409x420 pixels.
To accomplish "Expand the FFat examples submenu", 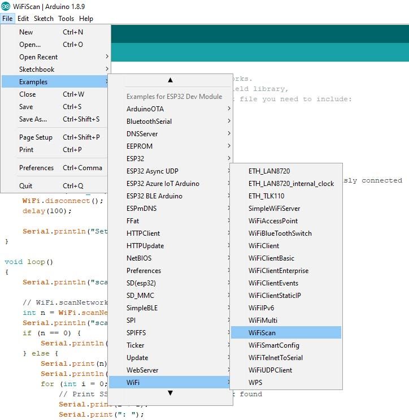I will click(169, 220).
